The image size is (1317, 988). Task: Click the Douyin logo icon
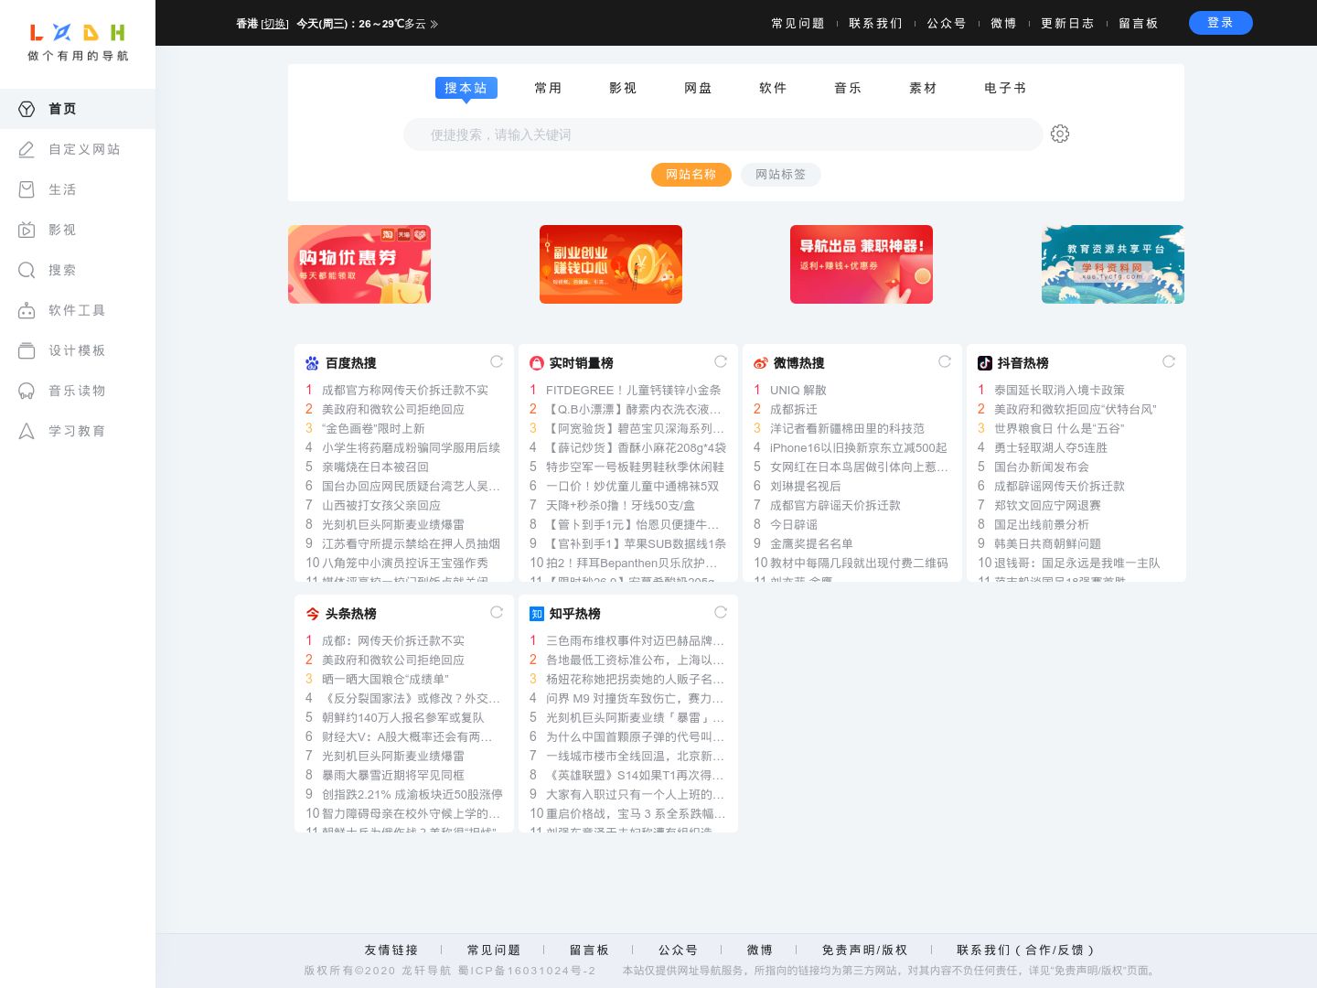pos(985,363)
